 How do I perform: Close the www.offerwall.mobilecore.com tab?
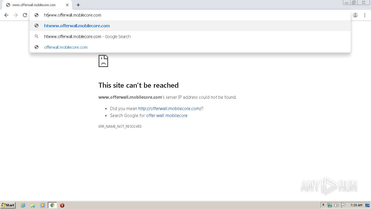click(x=67, y=5)
